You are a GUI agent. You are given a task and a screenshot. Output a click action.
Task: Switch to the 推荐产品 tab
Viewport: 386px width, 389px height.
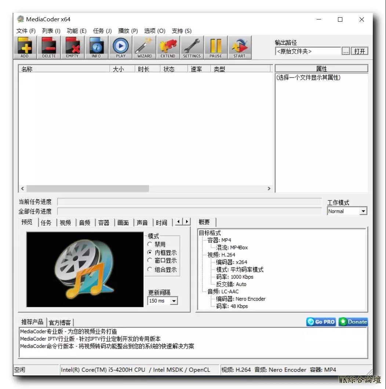click(x=32, y=322)
